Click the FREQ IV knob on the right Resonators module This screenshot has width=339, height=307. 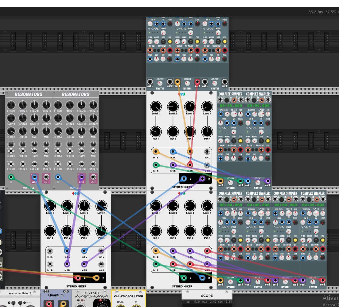tap(93, 105)
